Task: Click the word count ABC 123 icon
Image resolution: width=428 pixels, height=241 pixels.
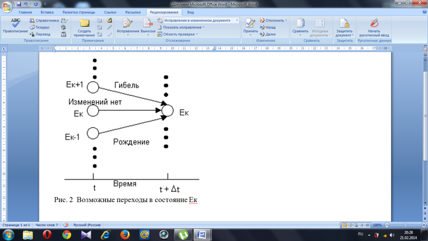Action: click(64, 34)
